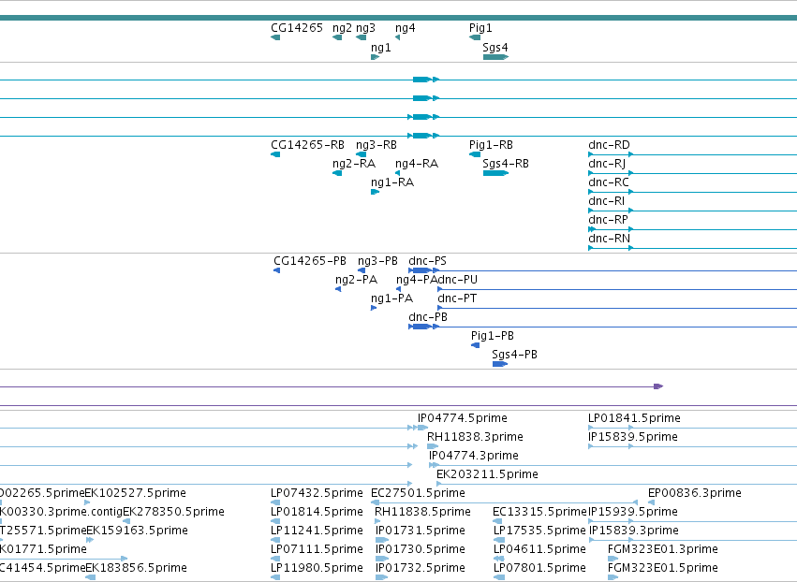The image size is (797, 582).
Task: Click the IP04774.5prime EST label
Action: (x=463, y=418)
